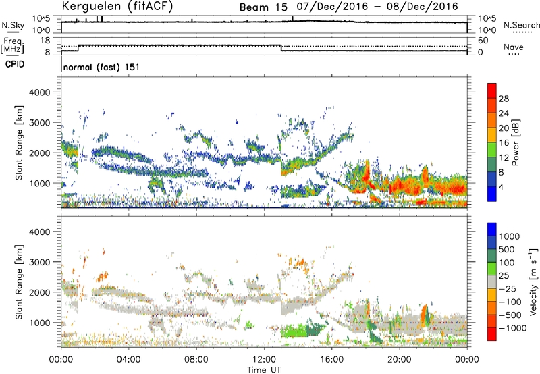Click the 'N.Sky' axis label

(13, 25)
